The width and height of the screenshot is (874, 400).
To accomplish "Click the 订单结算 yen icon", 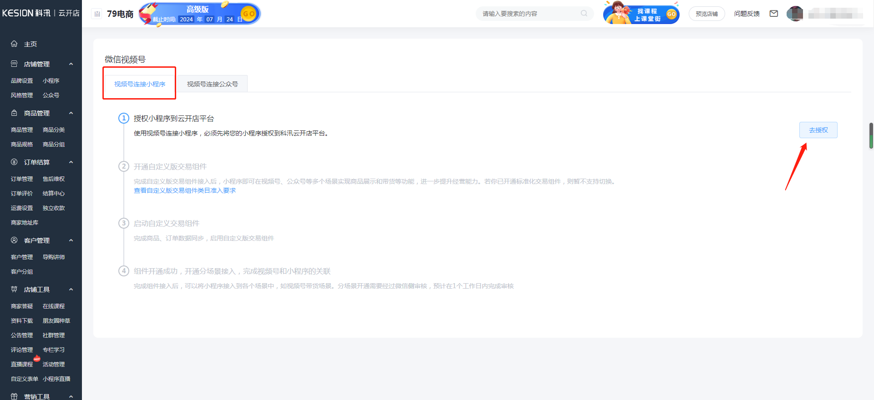I will [14, 162].
